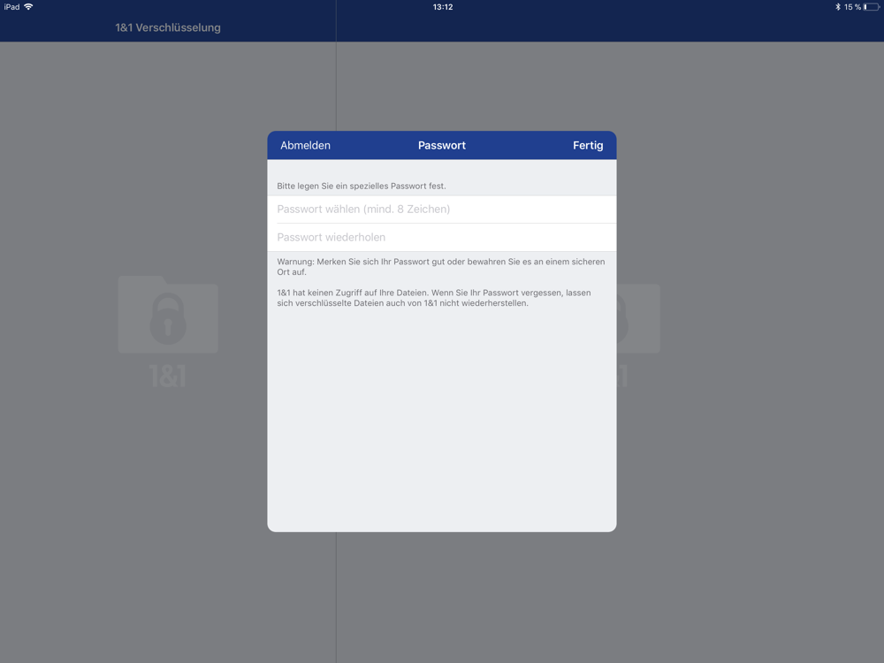Click the '1&1 hat keinen Zugriff' paragraph
Screen dimensions: 884x663
click(434, 298)
